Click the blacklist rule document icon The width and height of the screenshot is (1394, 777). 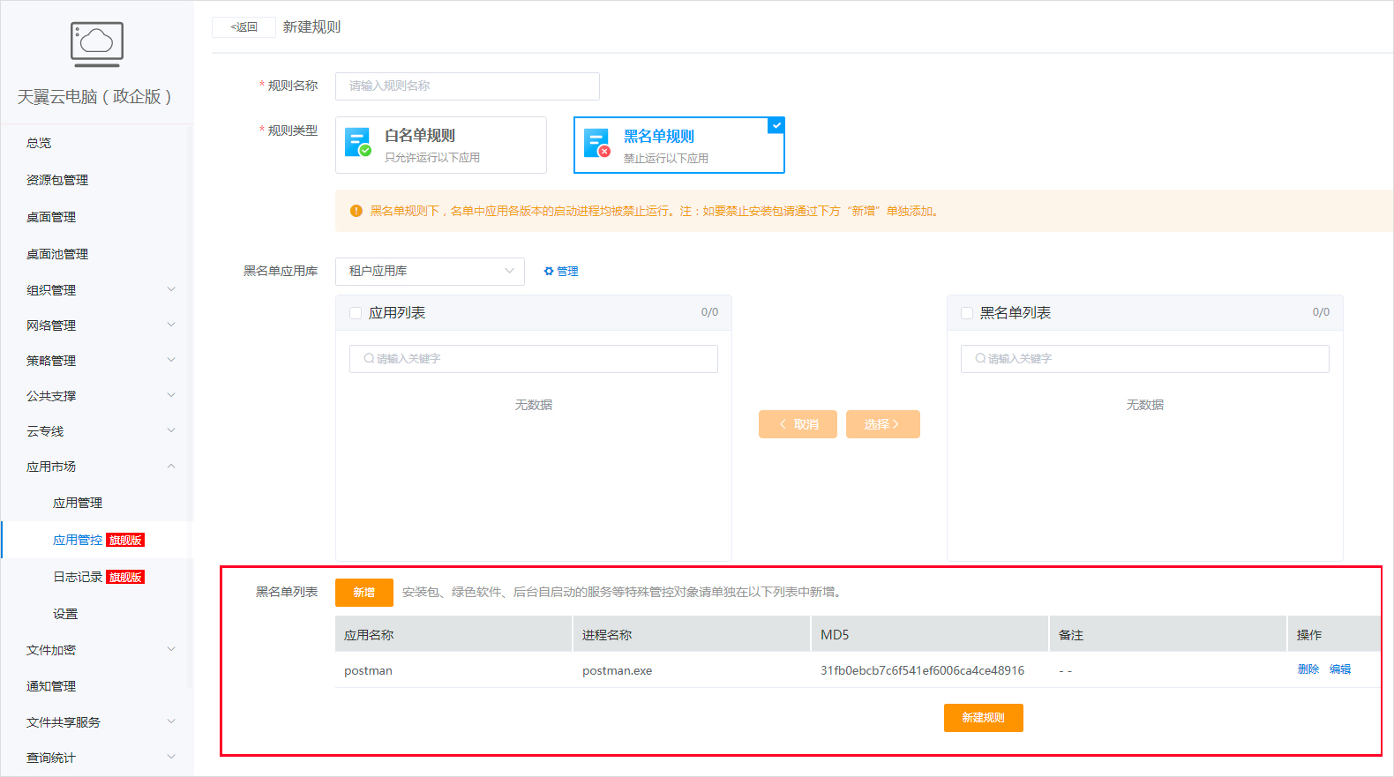pyautogui.click(x=596, y=144)
